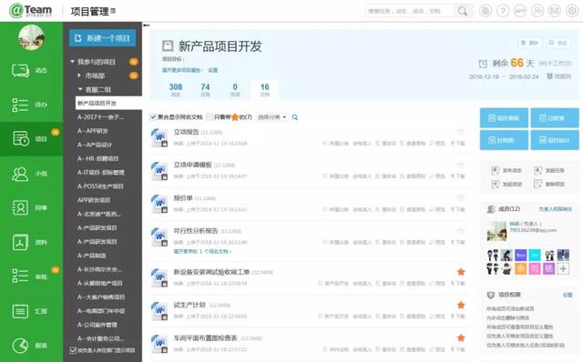Star the 可行性分析报告 document

(461, 230)
